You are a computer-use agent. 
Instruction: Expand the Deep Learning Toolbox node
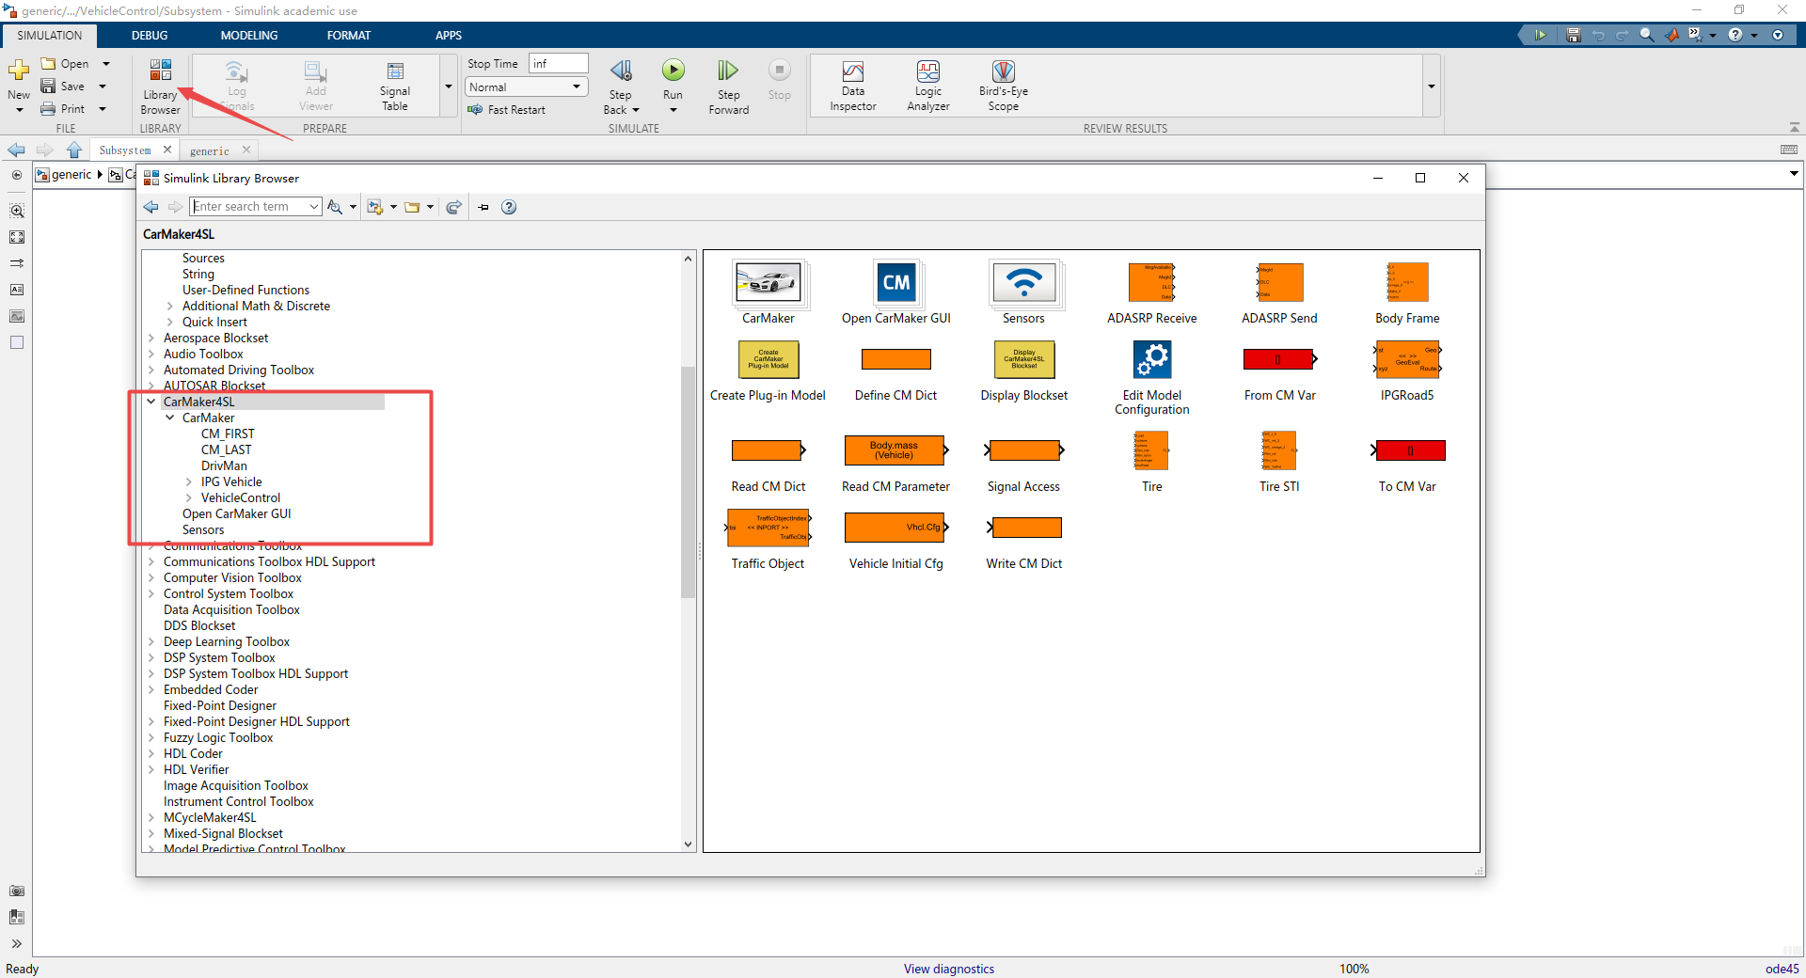click(151, 641)
